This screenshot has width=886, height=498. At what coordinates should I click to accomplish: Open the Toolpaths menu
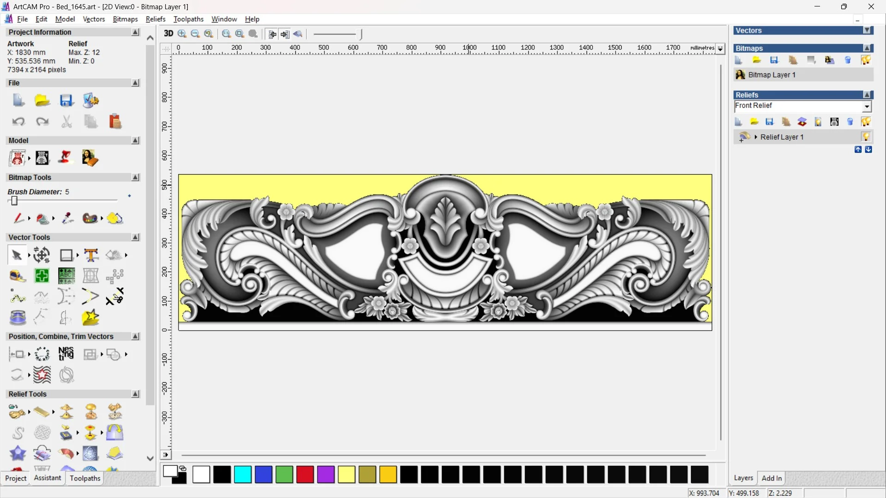188,19
